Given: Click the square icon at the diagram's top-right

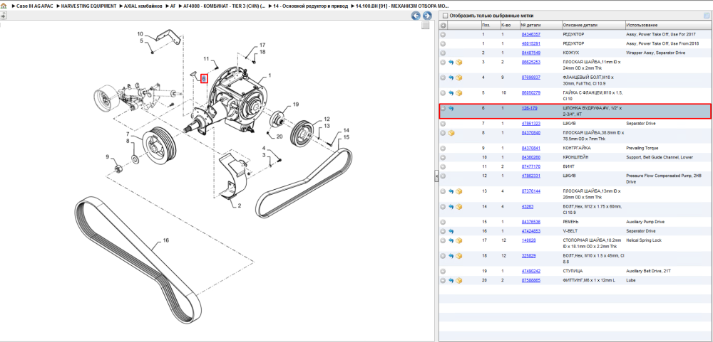Looking at the screenshot, I should click(425, 26).
